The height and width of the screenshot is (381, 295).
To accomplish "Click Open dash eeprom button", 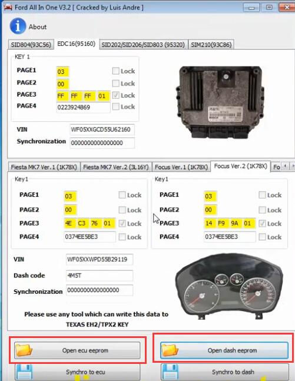I will point(224,350).
